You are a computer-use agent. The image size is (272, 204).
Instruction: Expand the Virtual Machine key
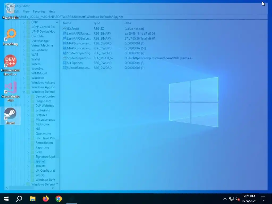coord(24,45)
